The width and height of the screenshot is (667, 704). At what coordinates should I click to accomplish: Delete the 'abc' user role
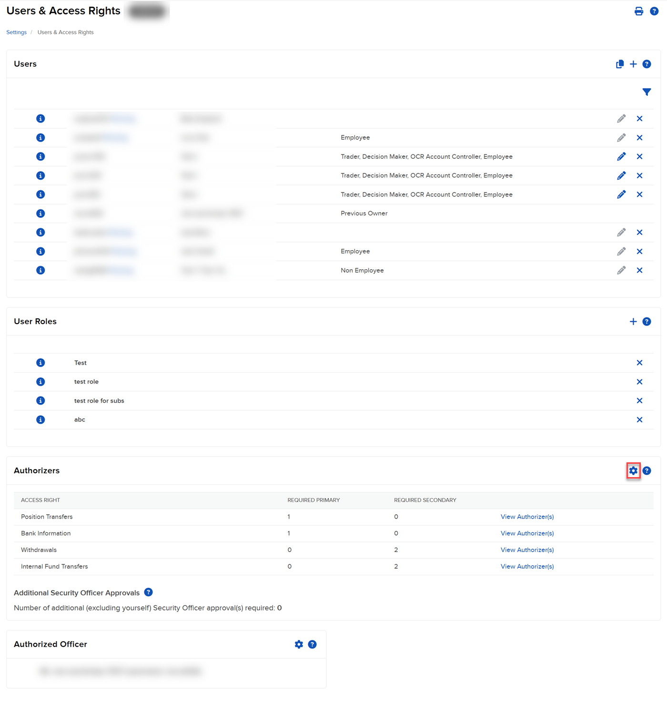639,420
